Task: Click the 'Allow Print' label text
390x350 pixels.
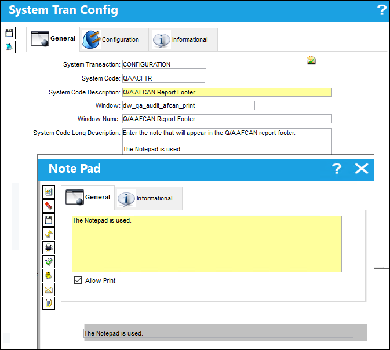Action: pos(100,280)
